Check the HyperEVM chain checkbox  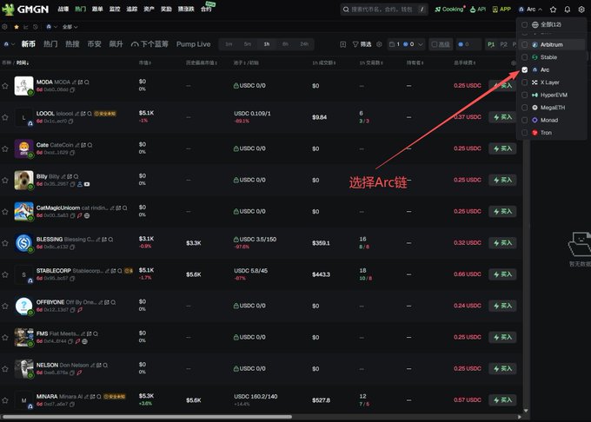tap(524, 95)
